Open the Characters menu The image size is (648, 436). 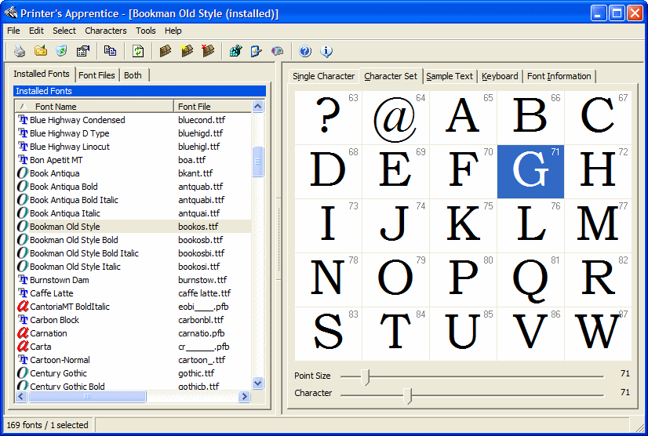105,31
